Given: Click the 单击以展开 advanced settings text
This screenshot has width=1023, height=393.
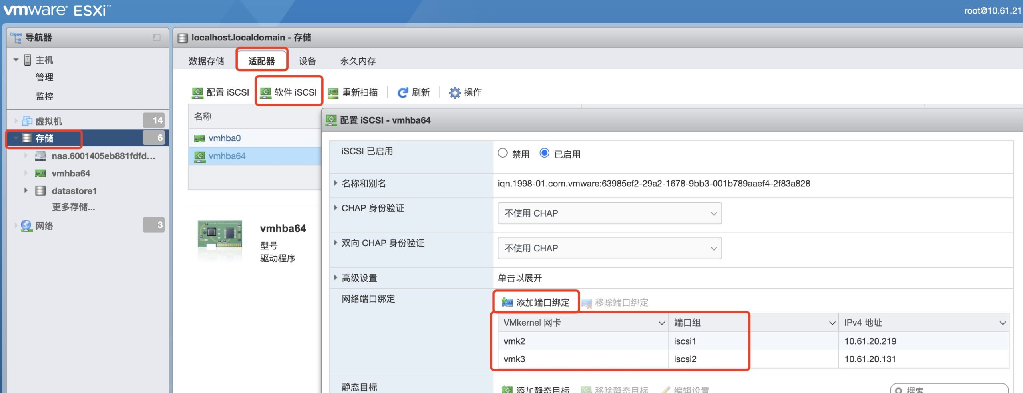Looking at the screenshot, I should (x=520, y=278).
